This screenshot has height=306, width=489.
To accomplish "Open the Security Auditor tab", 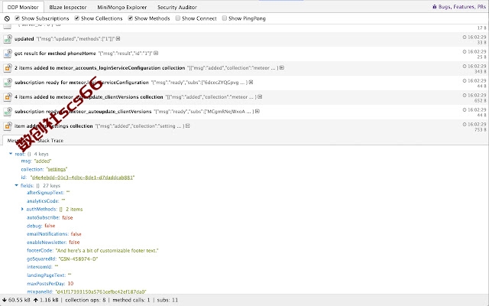I will (177, 7).
